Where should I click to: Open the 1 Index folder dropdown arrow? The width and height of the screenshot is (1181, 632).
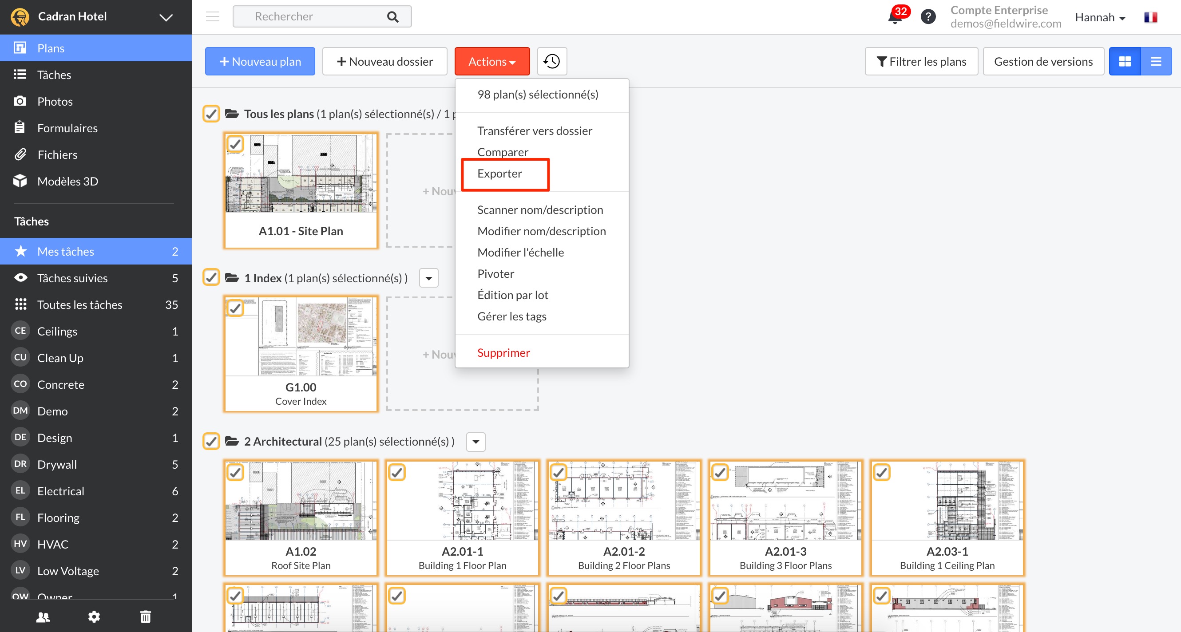point(428,278)
